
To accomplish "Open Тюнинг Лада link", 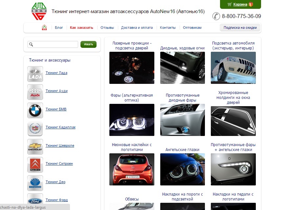I will point(56,73).
